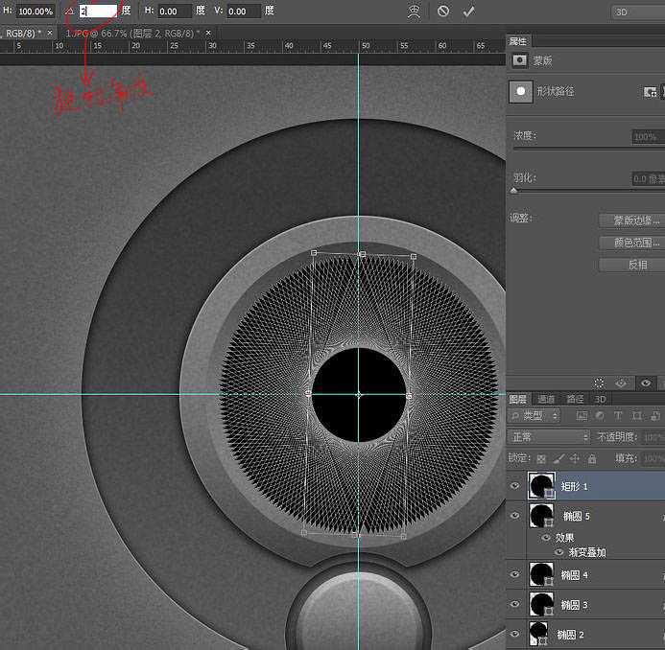
Task: Click the lock transparent pixels icon
Action: (x=541, y=459)
